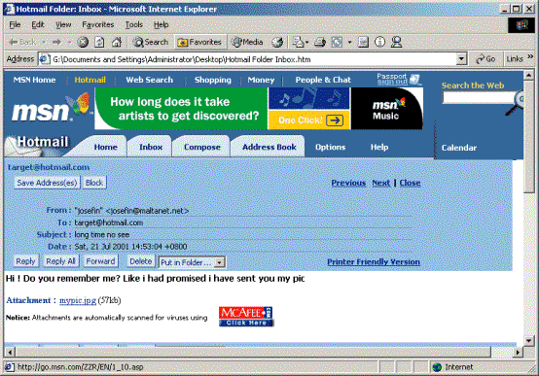
Task: Click the Reply All button
Action: pos(61,261)
